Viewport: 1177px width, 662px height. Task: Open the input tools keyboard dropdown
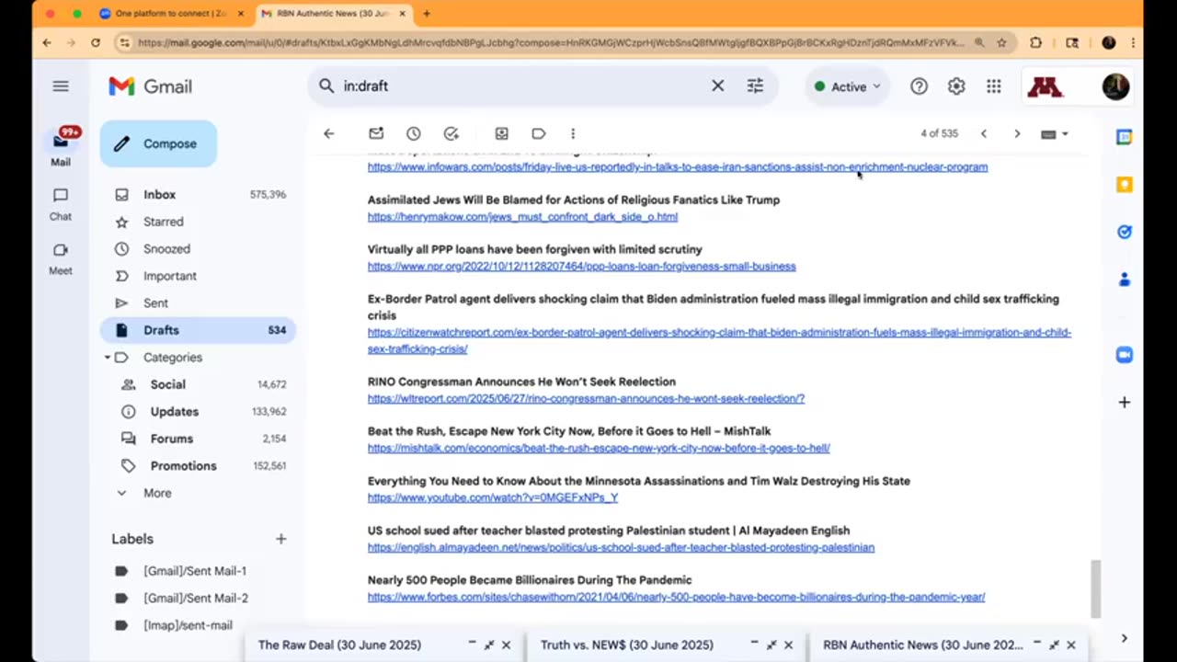pos(1055,134)
